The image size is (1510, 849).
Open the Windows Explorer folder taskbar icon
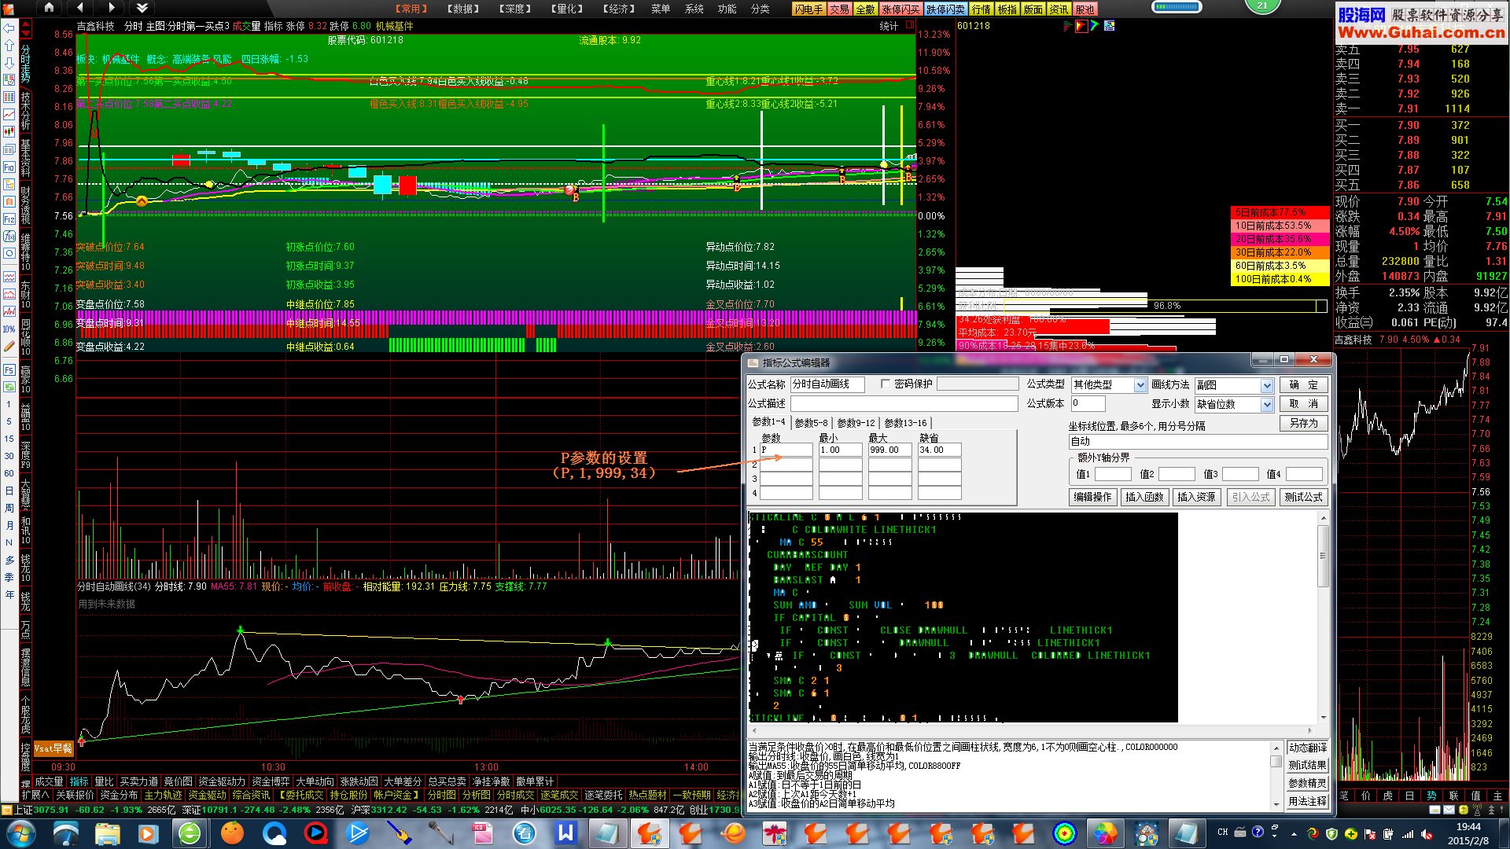coord(108,833)
